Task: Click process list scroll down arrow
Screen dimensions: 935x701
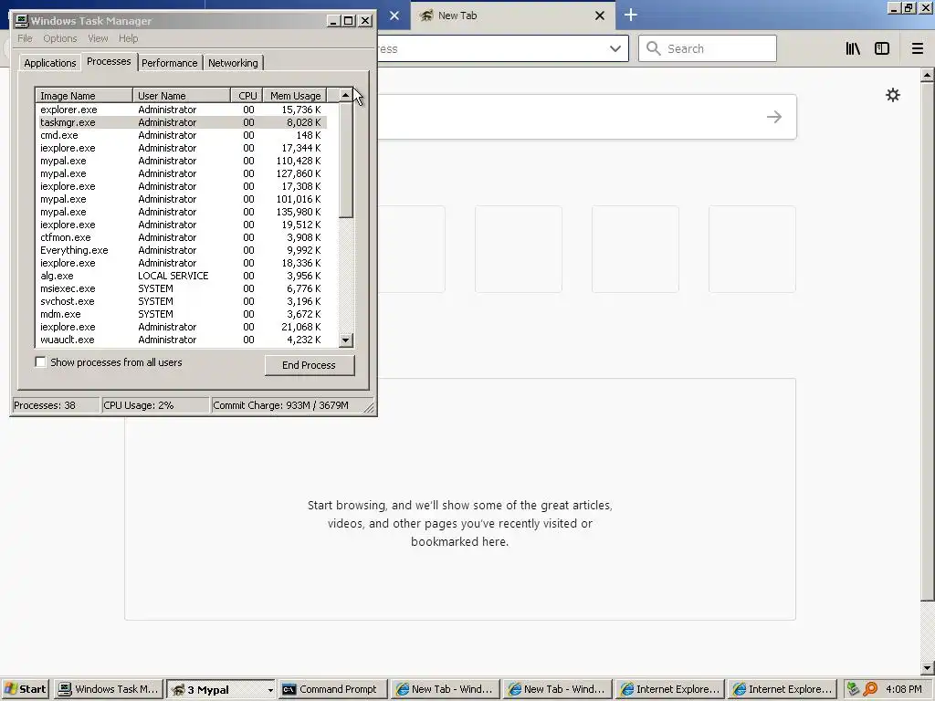Action: pos(346,340)
